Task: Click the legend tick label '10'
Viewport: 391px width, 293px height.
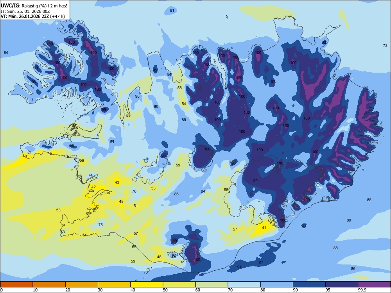Action: [x=35, y=290]
